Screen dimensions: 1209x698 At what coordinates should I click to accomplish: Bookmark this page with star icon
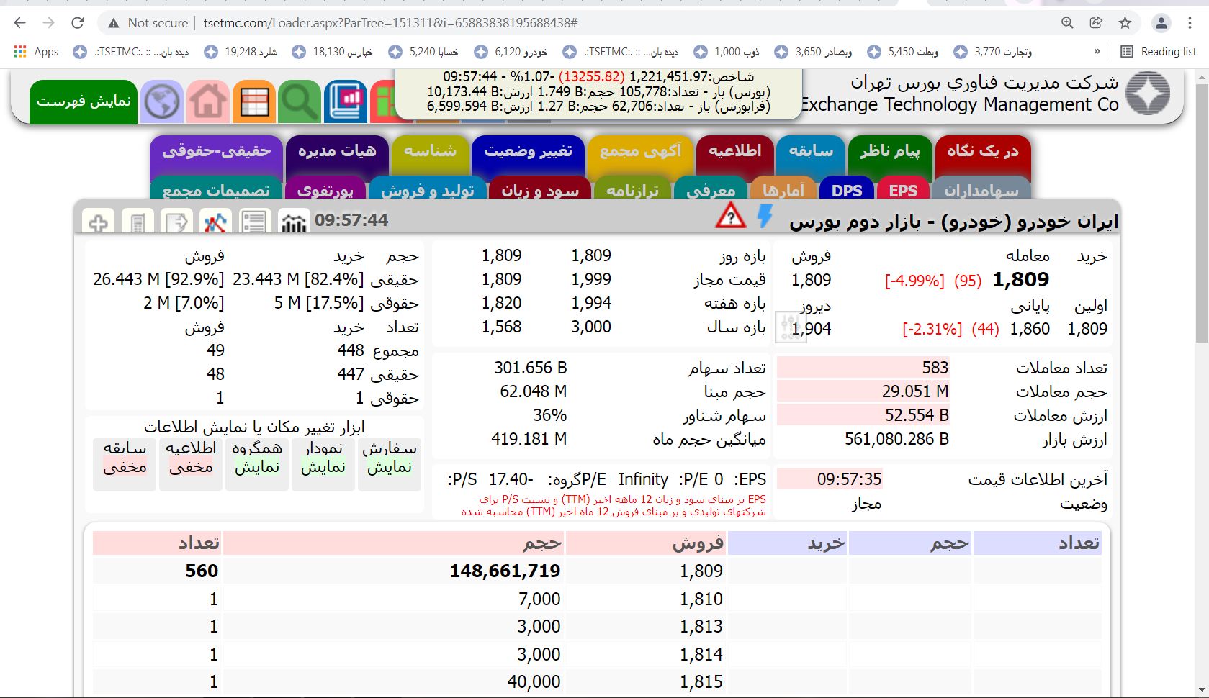(x=1125, y=23)
